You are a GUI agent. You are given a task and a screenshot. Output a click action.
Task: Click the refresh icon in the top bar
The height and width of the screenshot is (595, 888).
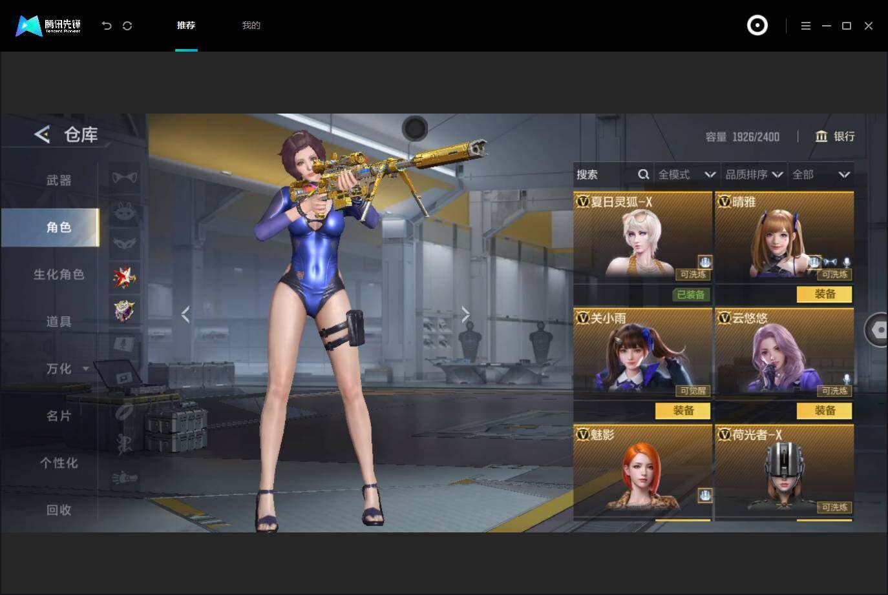[127, 26]
